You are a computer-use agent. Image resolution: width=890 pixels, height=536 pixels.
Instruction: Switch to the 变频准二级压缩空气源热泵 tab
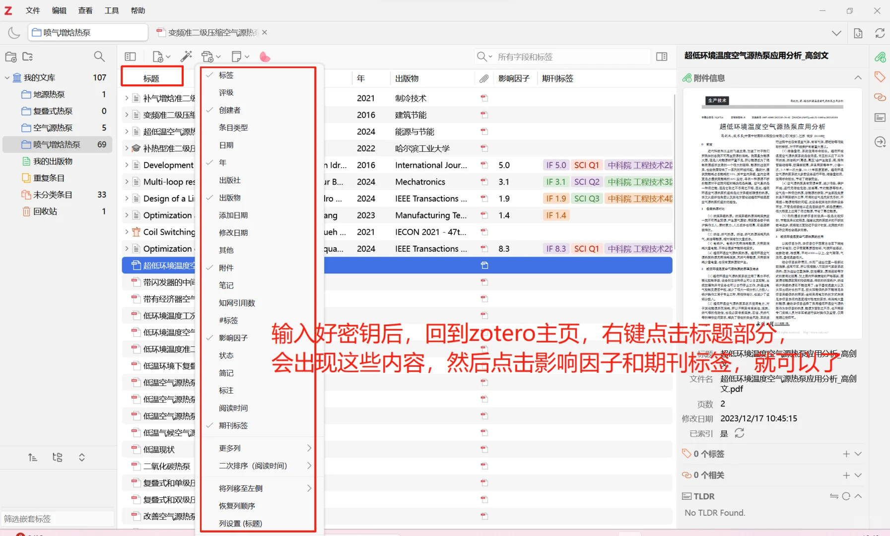[x=208, y=32]
